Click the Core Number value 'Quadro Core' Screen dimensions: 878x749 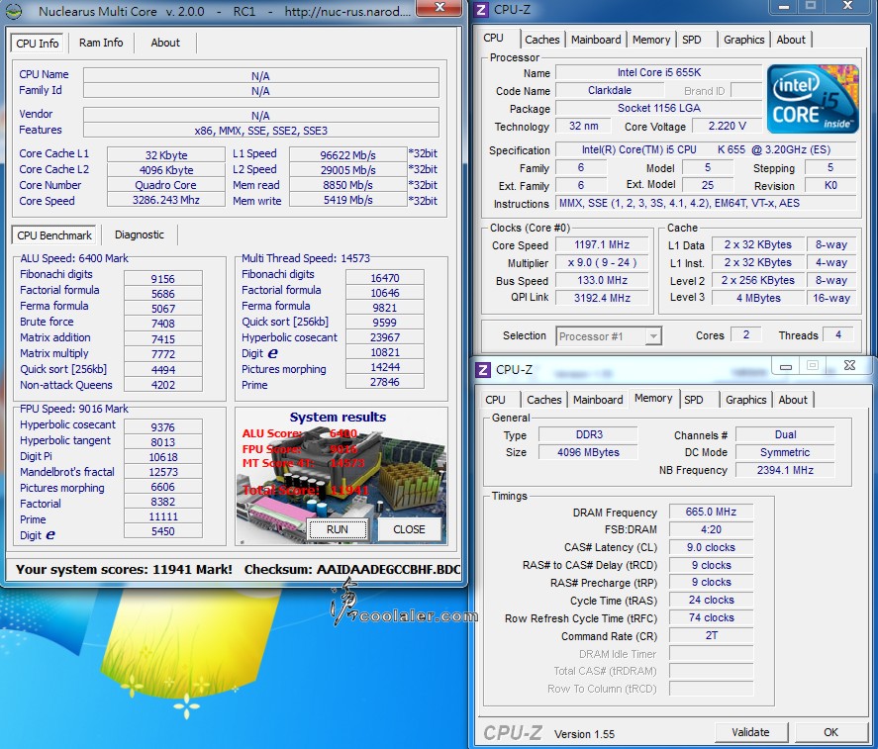coord(165,185)
